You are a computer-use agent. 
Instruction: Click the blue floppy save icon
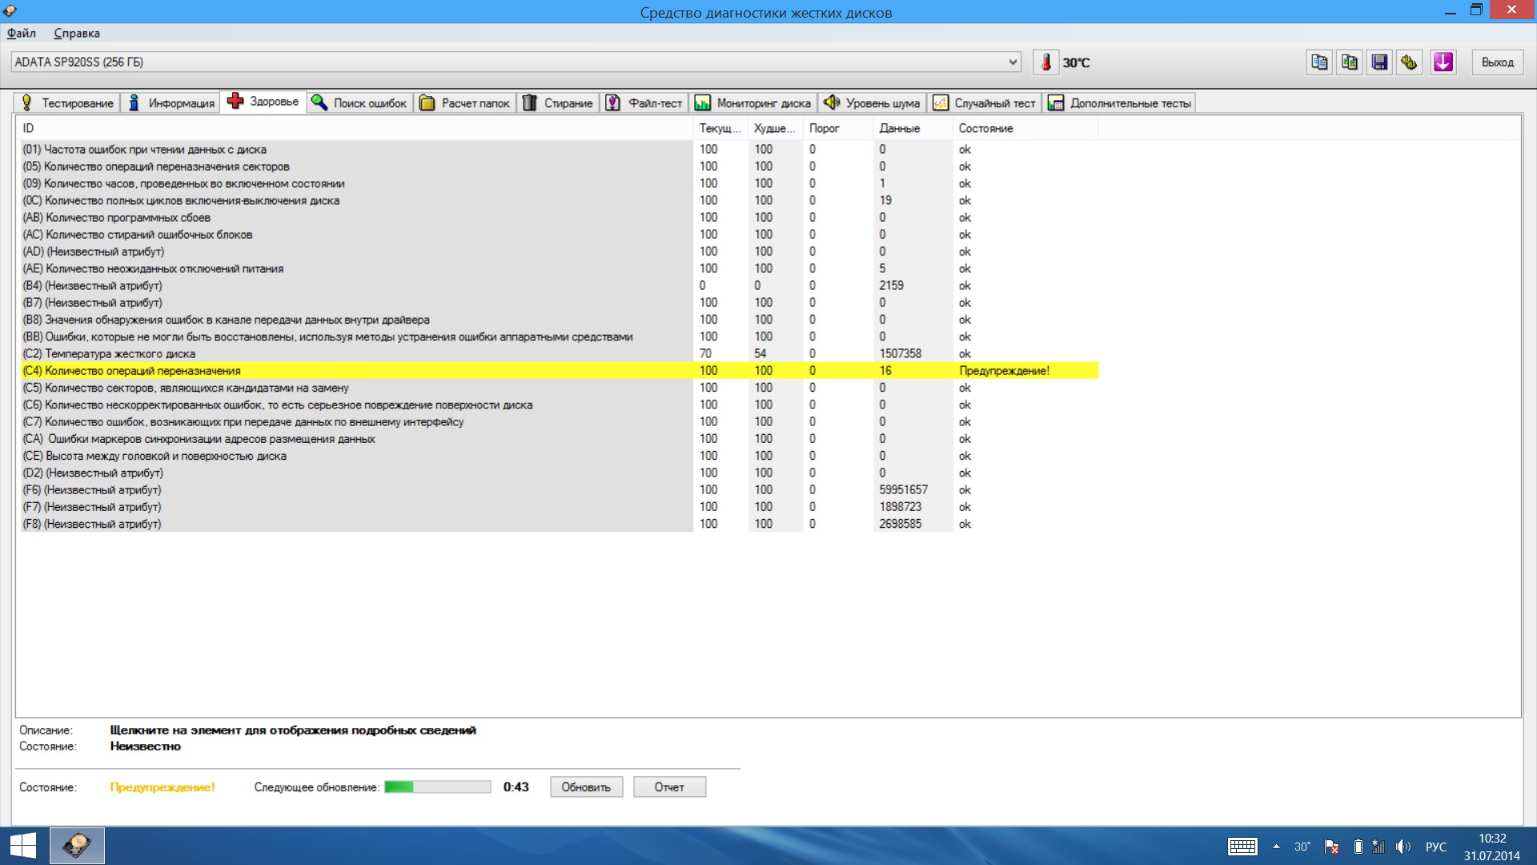pos(1379,62)
